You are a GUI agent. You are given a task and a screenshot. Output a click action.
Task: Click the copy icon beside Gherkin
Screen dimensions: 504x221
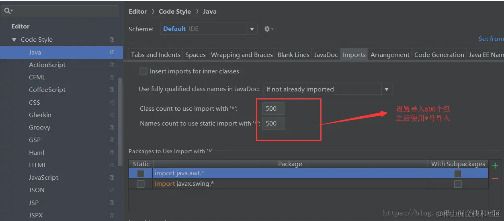pos(112,115)
